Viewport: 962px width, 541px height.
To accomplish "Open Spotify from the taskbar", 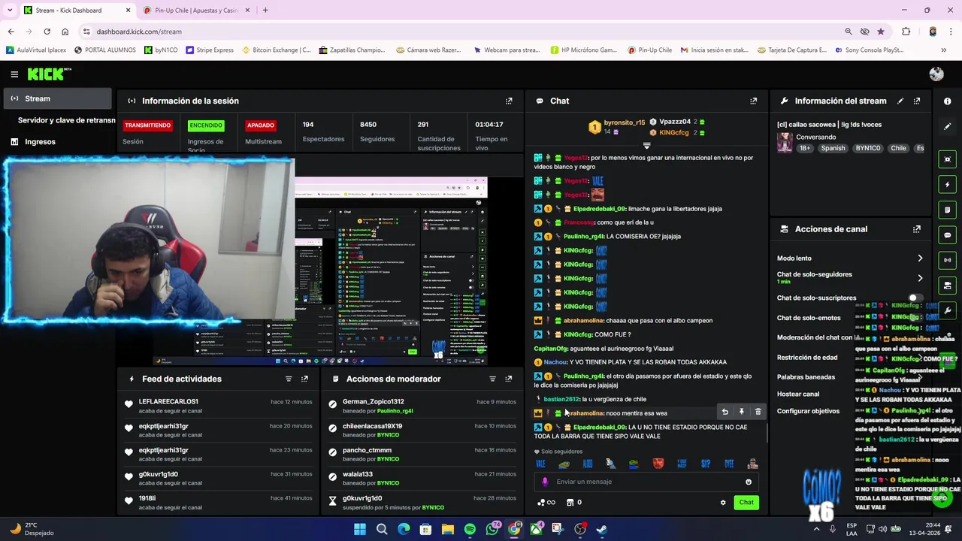I will pyautogui.click(x=470, y=529).
